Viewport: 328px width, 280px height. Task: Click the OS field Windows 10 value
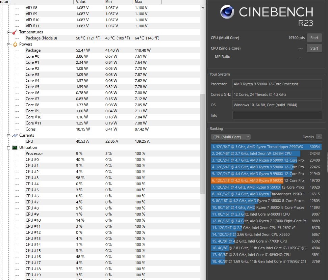(x=277, y=105)
